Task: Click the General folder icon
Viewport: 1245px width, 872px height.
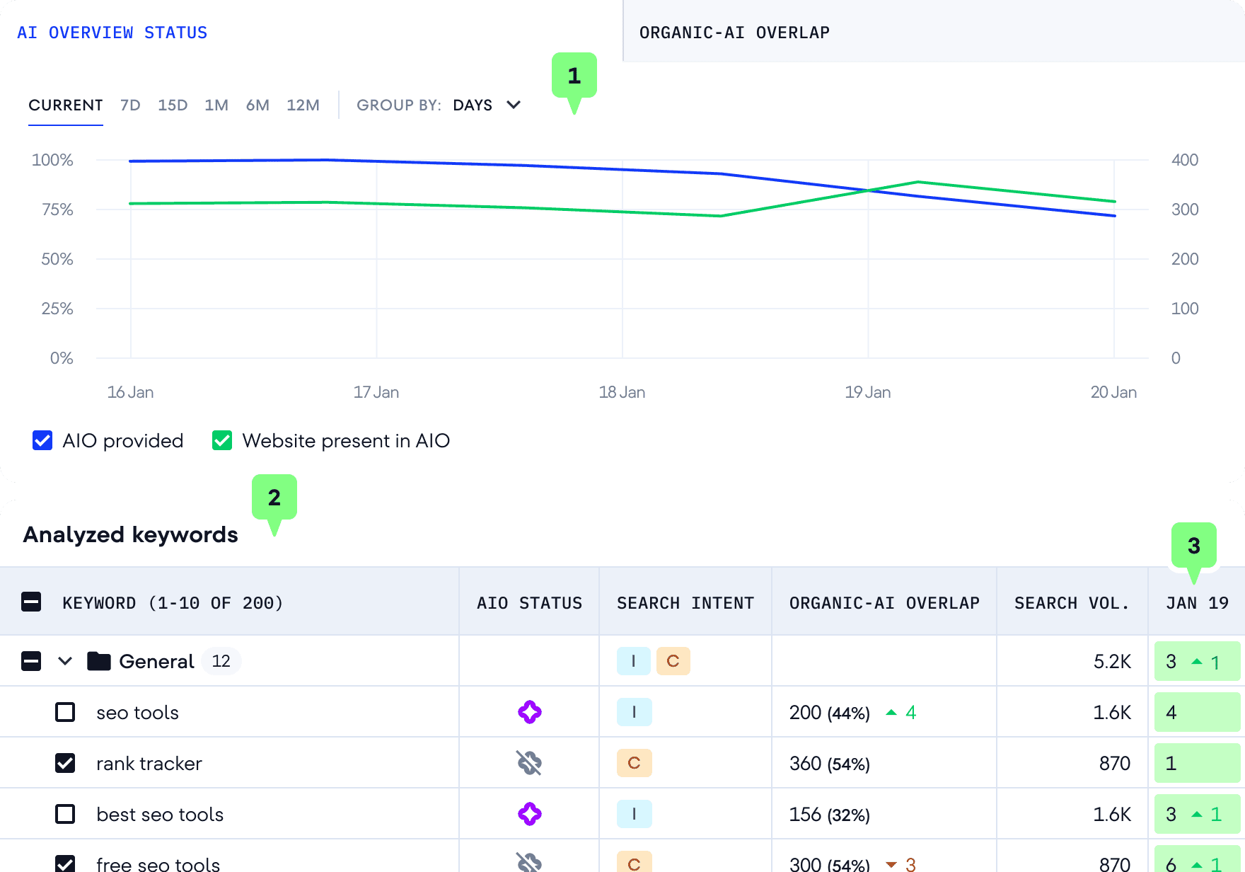Action: (98, 661)
